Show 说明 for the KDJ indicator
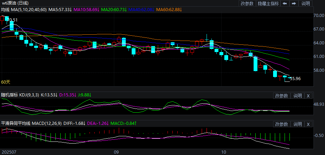 point(297,96)
